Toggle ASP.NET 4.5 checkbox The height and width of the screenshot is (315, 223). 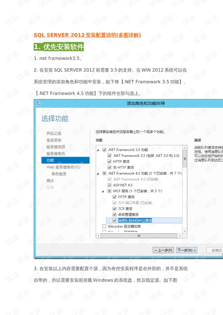click(x=109, y=185)
